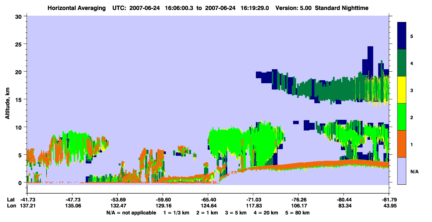Click the colorbar label '5'
The width and height of the screenshot is (432, 222).
point(412,36)
